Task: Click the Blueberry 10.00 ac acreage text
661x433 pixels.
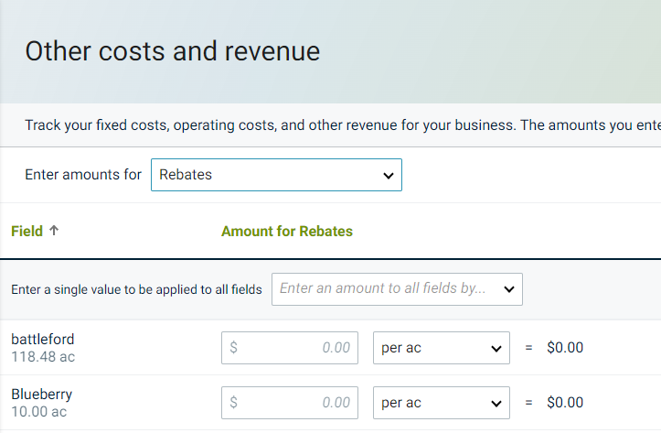Action: pyautogui.click(x=38, y=412)
